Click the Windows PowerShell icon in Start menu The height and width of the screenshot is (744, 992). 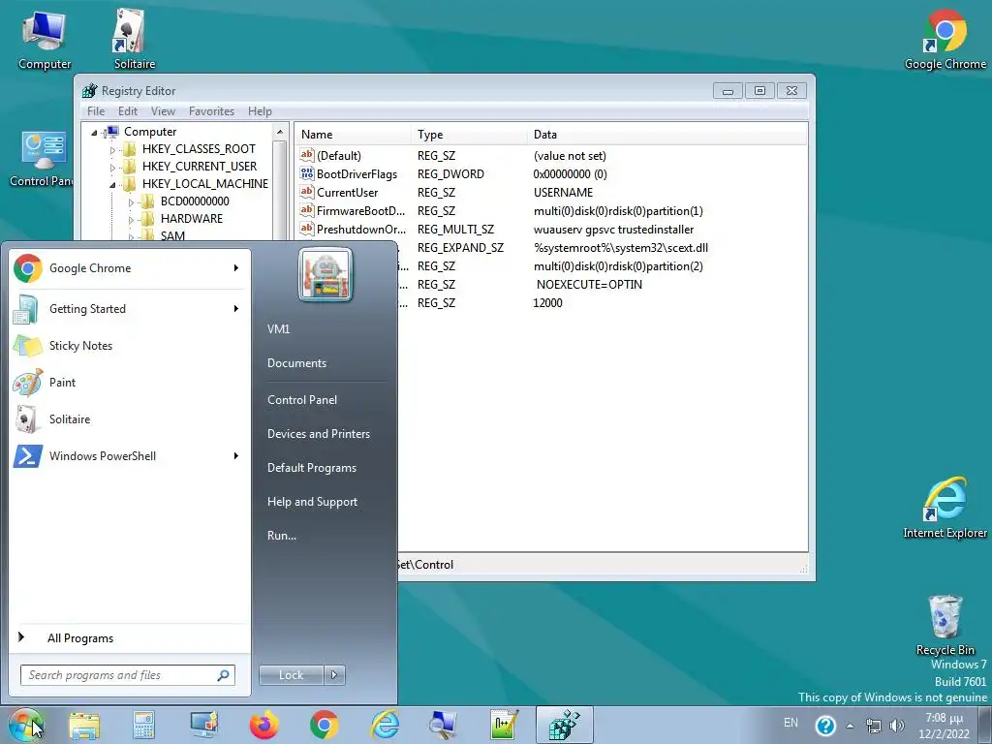coord(28,455)
